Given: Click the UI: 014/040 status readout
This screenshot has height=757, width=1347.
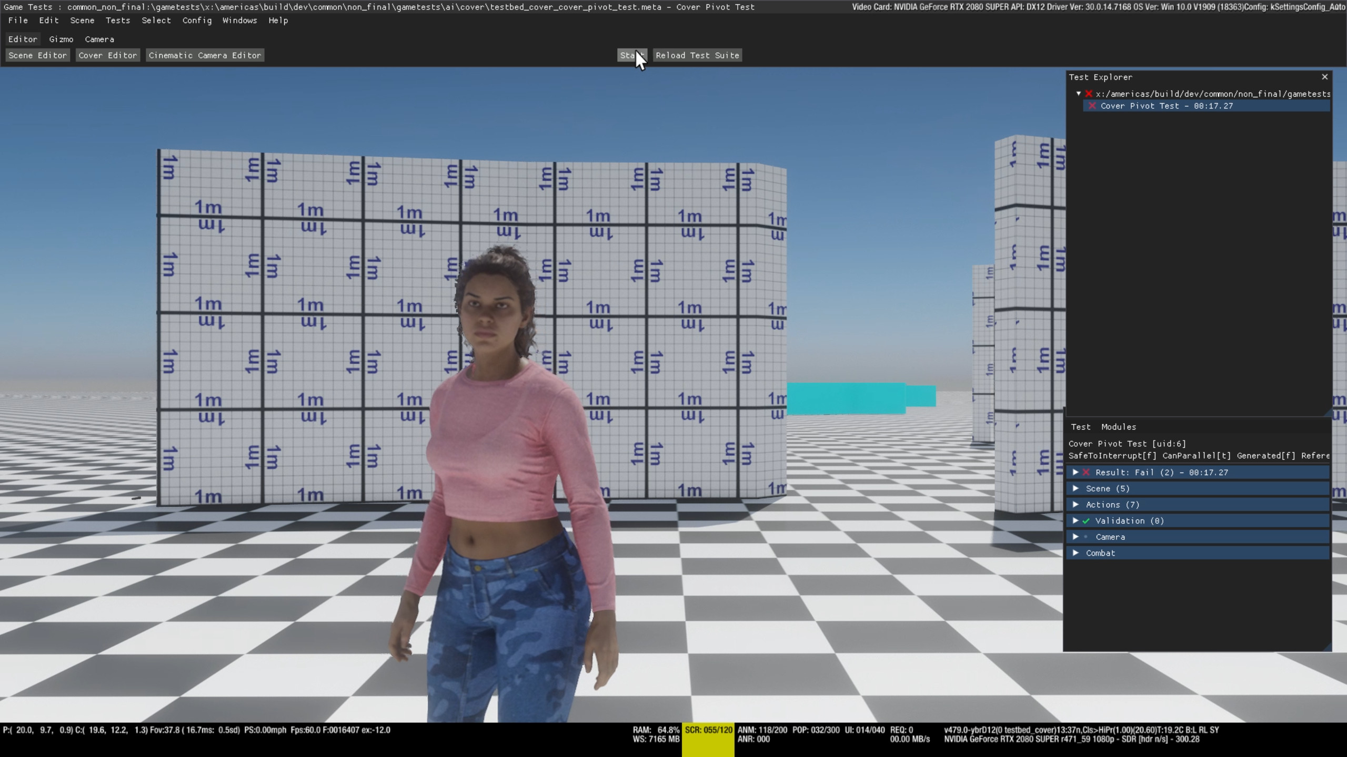Looking at the screenshot, I should [x=865, y=730].
